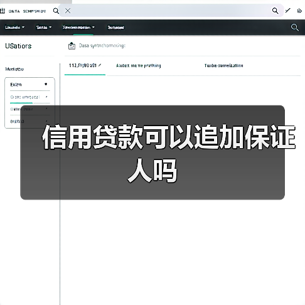Click the search icon in the dark nav bar
The width and height of the screenshot is (305, 305).
(x=295, y=28)
